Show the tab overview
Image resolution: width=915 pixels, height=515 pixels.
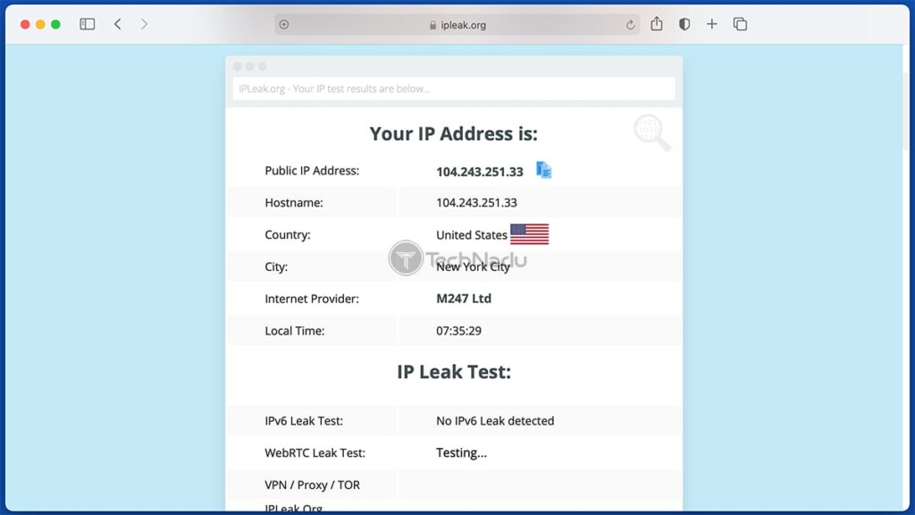click(740, 24)
